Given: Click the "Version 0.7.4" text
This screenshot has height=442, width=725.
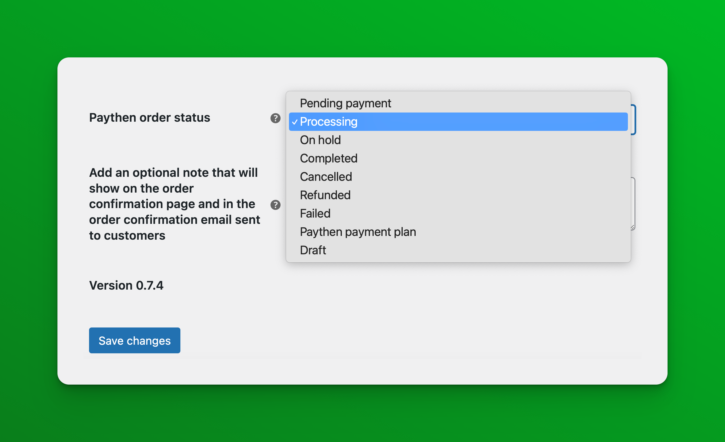Looking at the screenshot, I should (126, 286).
